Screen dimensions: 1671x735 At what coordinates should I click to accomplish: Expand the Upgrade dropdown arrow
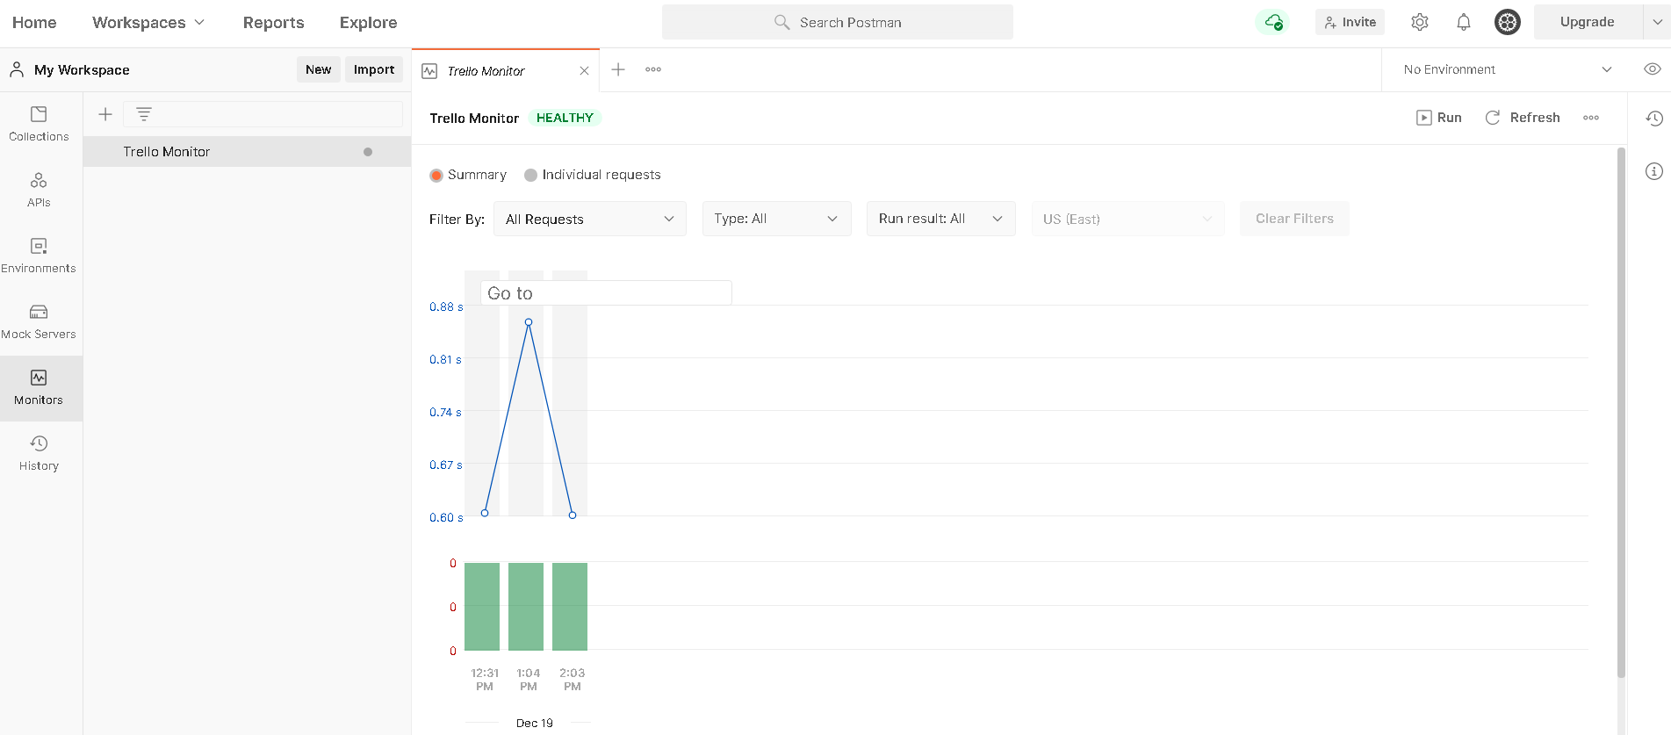tap(1657, 22)
